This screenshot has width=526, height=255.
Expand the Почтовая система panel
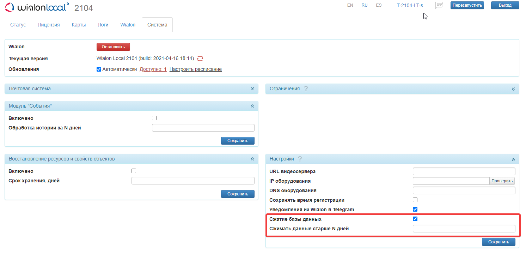[x=252, y=89]
